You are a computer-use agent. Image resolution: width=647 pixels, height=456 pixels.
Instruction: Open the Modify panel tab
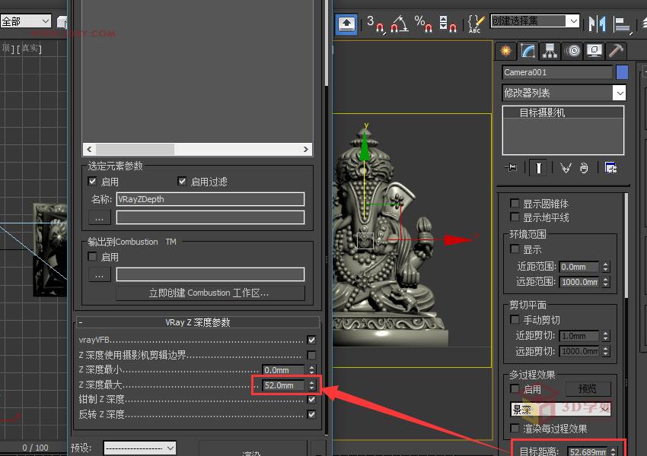point(527,51)
